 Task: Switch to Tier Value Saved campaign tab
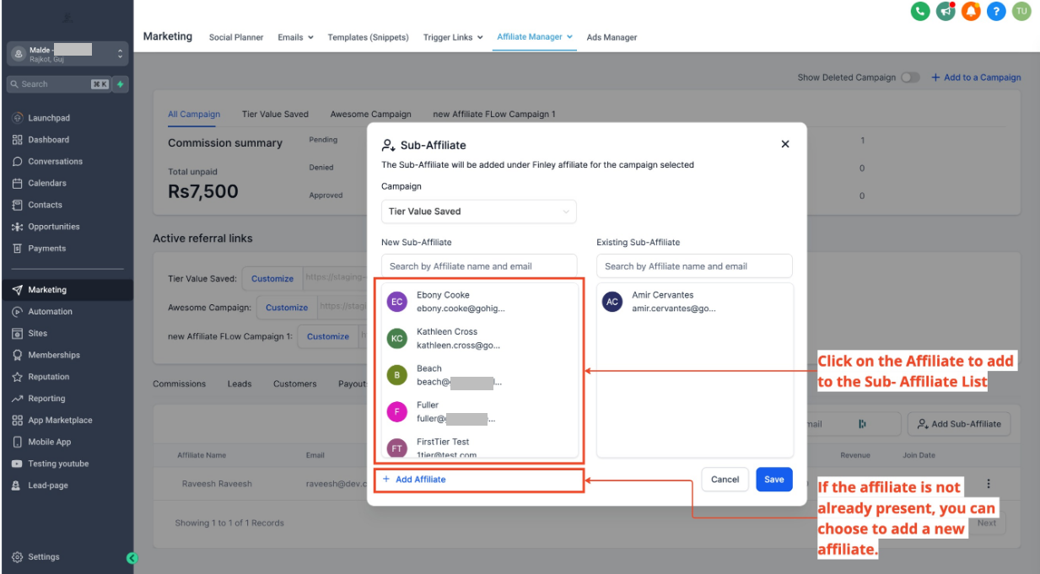(275, 114)
